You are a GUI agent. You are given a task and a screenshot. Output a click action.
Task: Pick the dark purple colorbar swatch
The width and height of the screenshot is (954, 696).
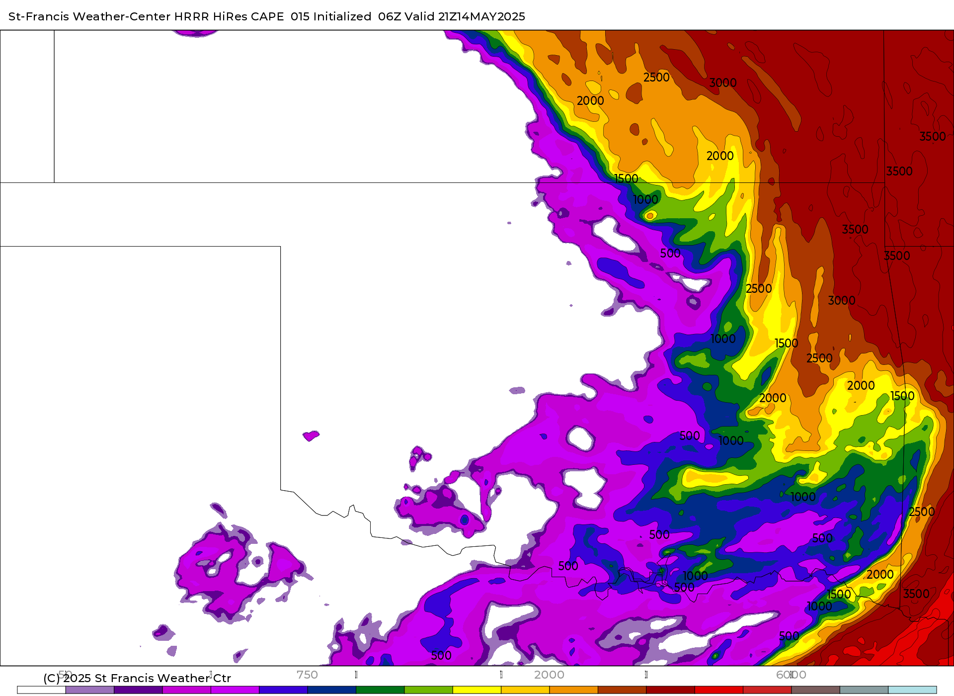[x=138, y=690]
